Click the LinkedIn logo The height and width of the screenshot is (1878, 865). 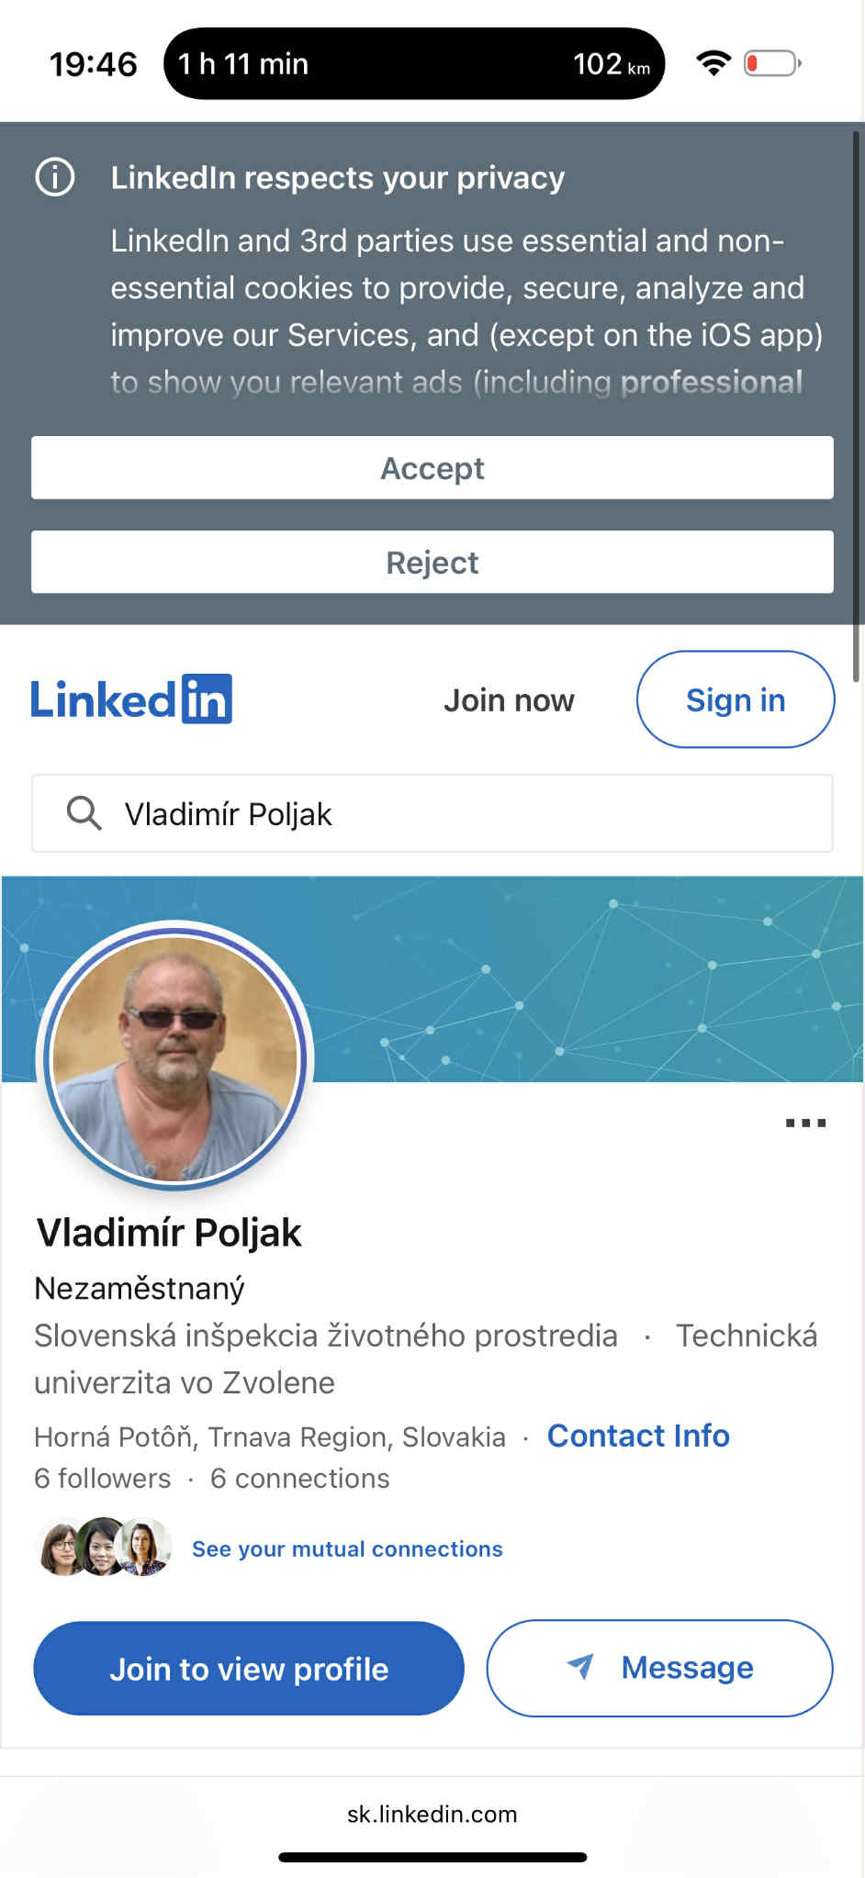click(131, 699)
